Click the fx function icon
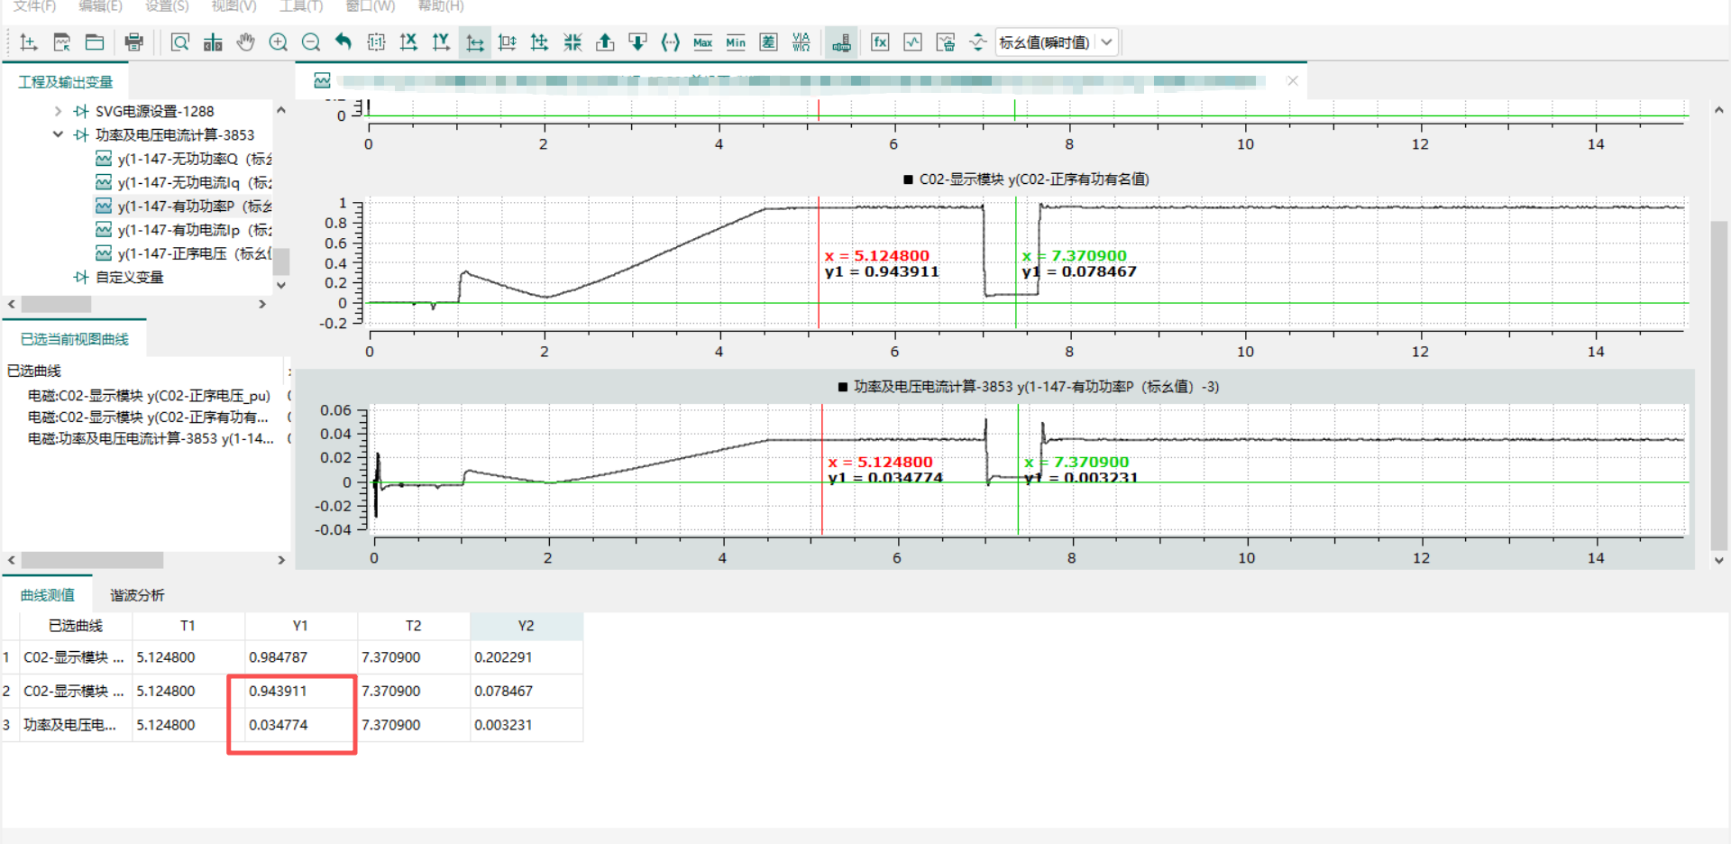Image resolution: width=1731 pixels, height=844 pixels. (x=880, y=42)
